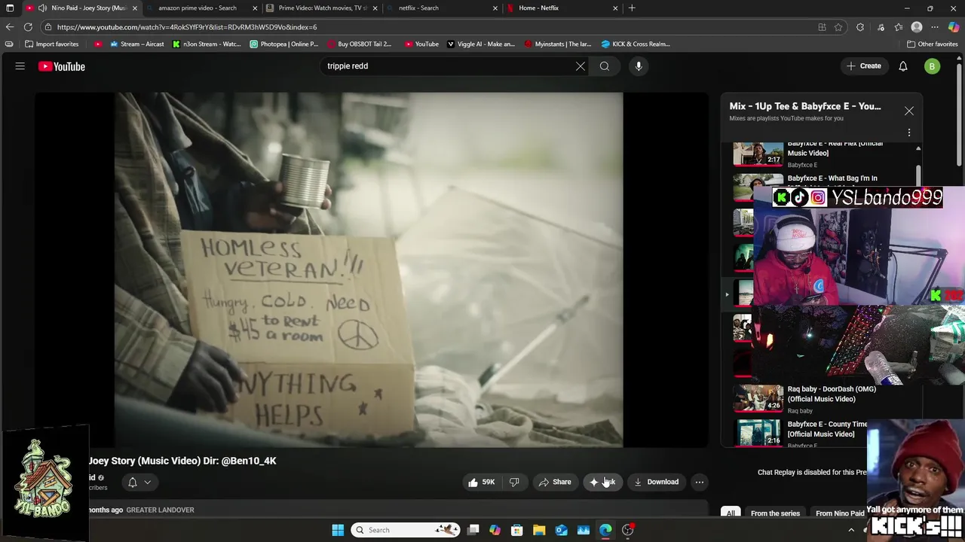This screenshot has width=965, height=542.
Task: Click the Windows taskbar Search box
Action: tap(406, 530)
